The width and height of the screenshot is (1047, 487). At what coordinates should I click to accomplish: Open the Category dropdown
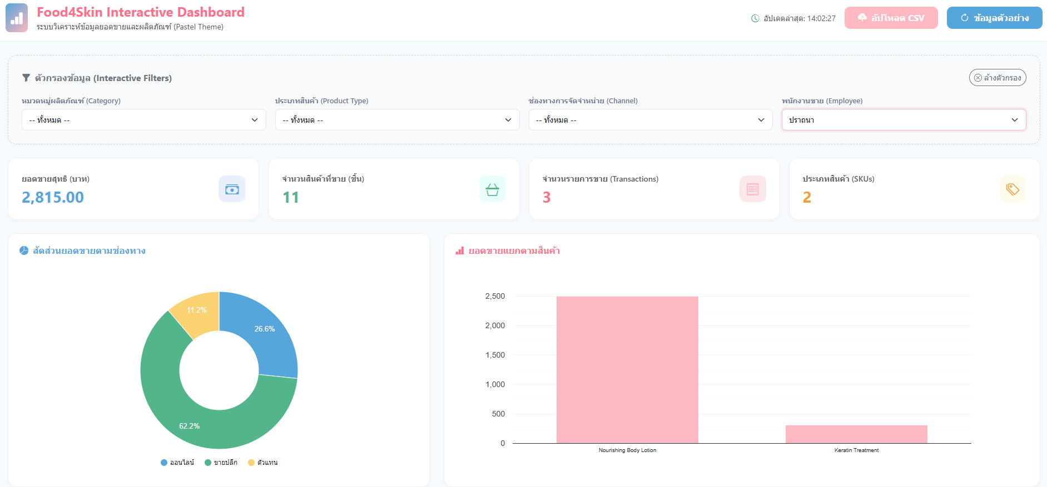tap(144, 120)
